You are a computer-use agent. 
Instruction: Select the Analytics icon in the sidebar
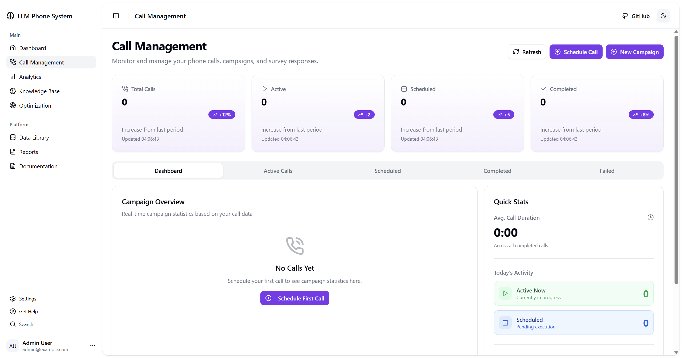tap(13, 77)
